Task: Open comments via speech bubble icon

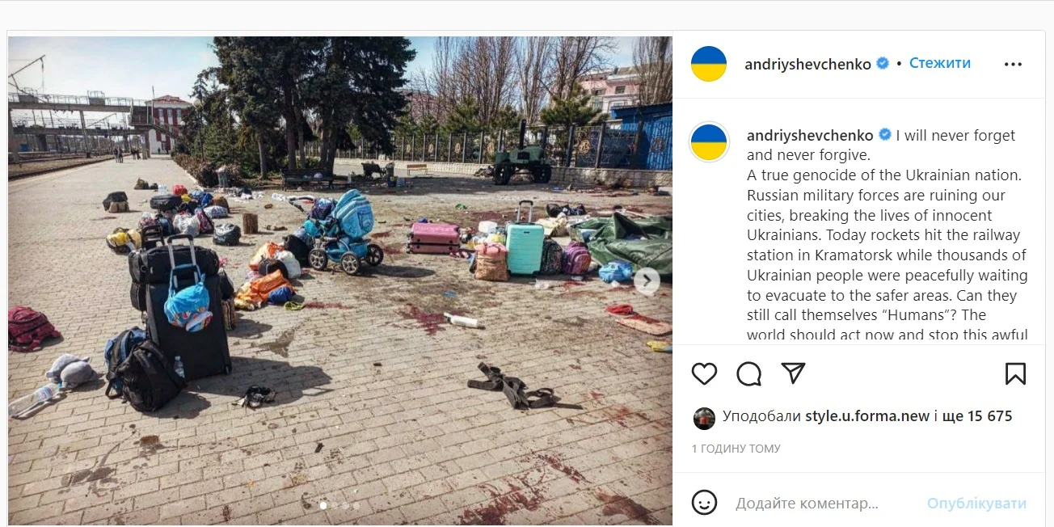Action: [x=749, y=373]
